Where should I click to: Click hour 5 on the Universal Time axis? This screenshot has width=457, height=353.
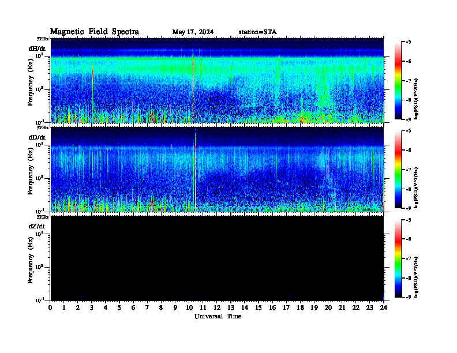(119, 308)
